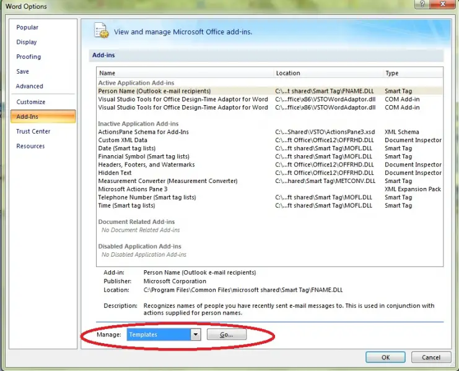Click the help question mark button
The height and width of the screenshot is (371, 459).
[422, 4]
